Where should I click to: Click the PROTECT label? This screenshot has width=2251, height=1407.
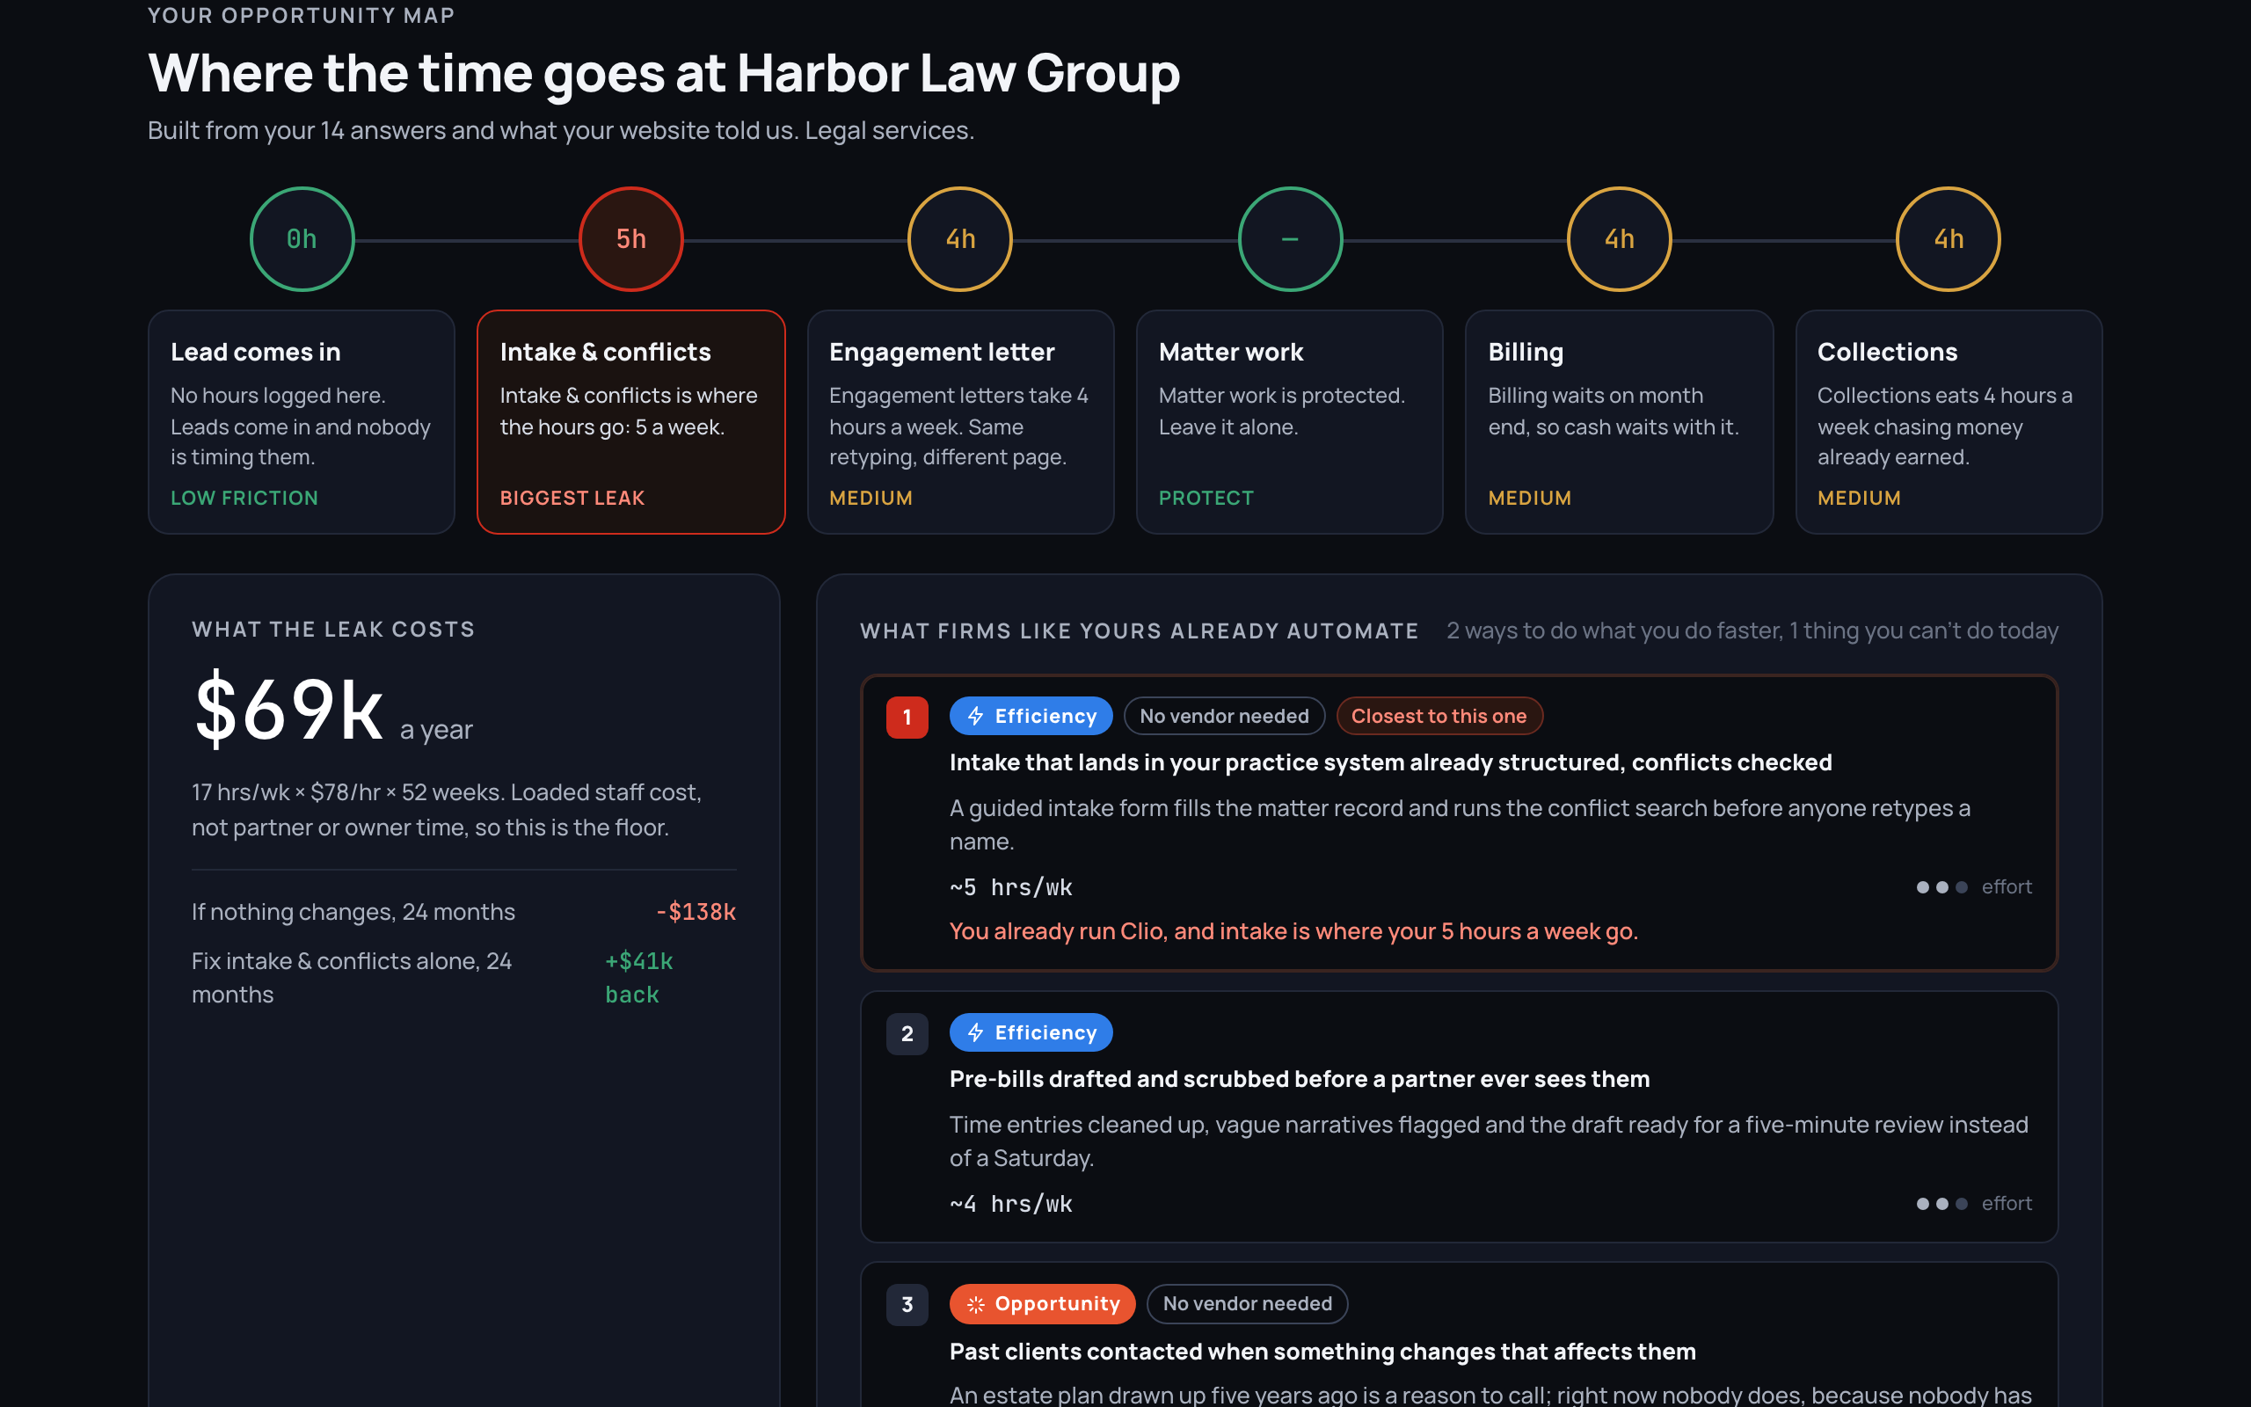pos(1206,498)
